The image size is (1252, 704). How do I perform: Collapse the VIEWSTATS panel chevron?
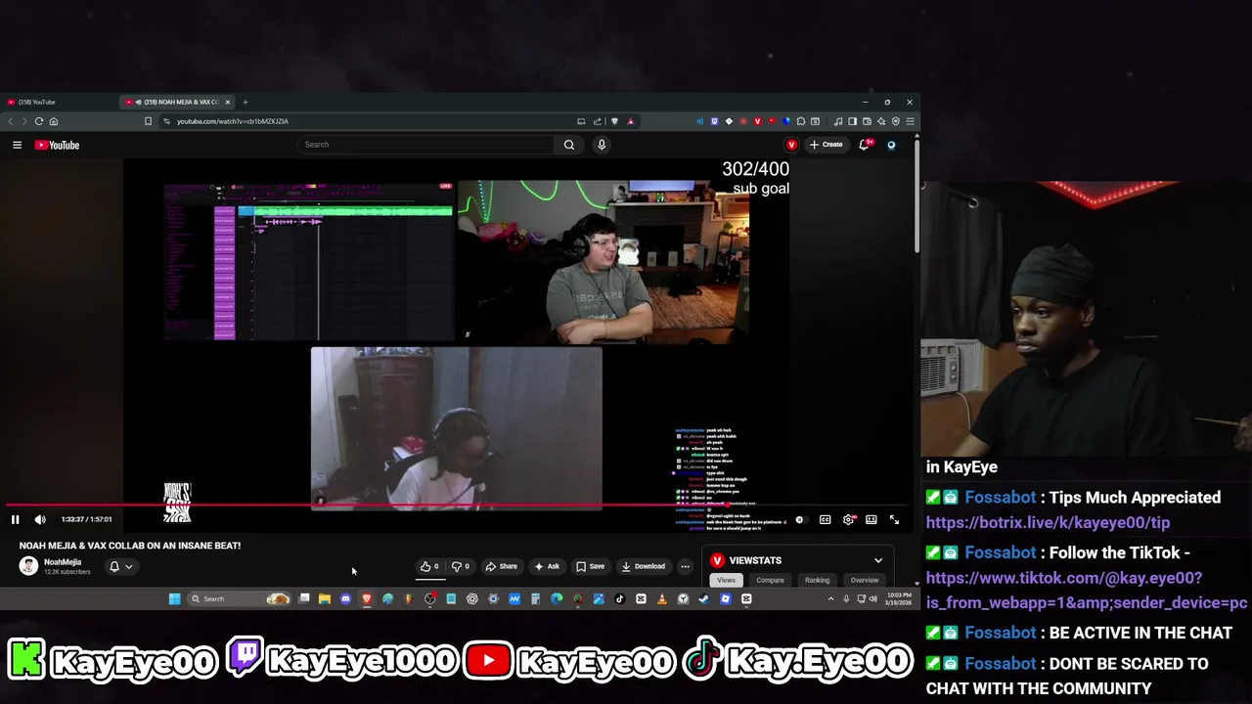coord(877,560)
